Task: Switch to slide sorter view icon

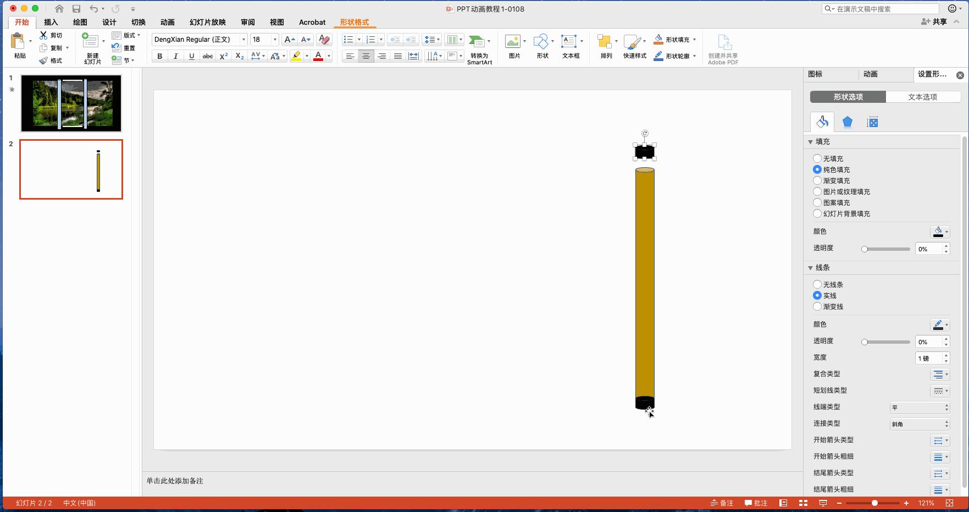Action: [803, 503]
